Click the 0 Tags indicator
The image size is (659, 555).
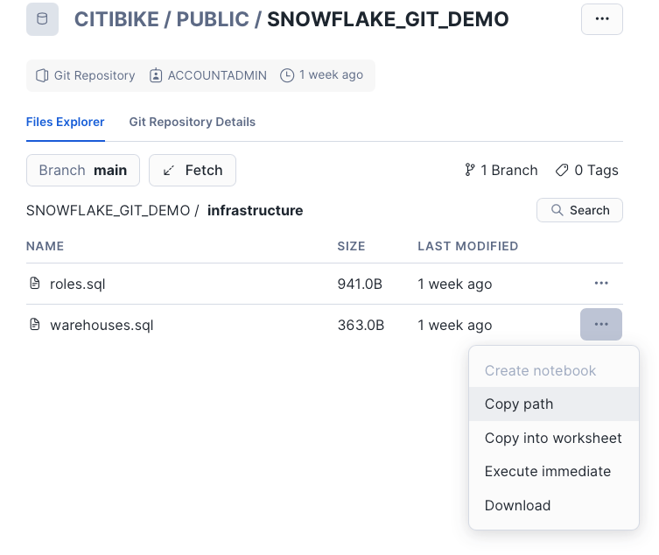(x=586, y=170)
